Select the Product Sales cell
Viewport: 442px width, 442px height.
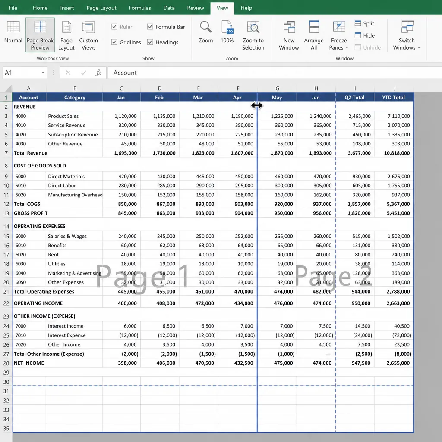(x=74, y=116)
